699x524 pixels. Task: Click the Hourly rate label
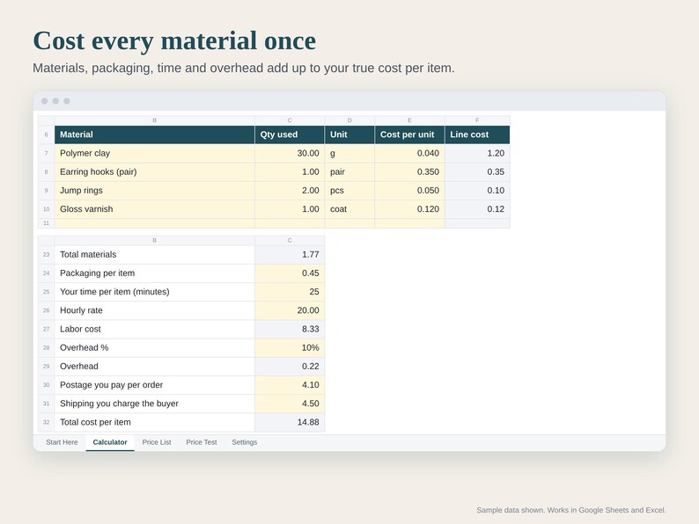point(154,310)
